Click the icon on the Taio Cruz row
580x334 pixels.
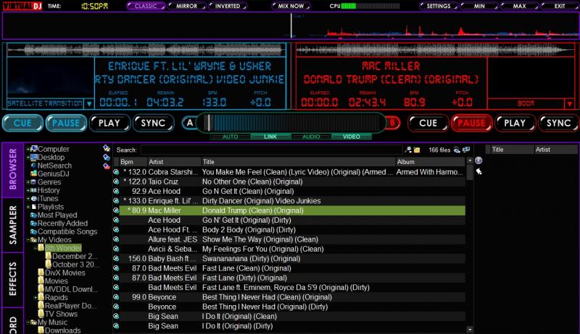point(116,181)
